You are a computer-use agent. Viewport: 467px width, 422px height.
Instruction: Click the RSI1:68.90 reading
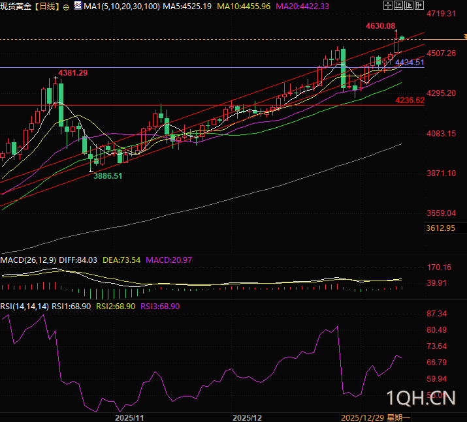(x=71, y=307)
